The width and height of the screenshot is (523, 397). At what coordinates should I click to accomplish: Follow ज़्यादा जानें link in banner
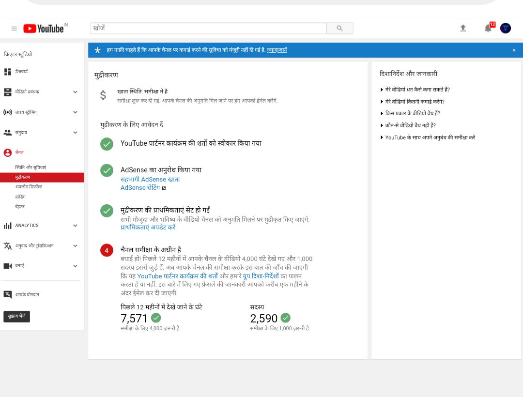pyautogui.click(x=277, y=50)
